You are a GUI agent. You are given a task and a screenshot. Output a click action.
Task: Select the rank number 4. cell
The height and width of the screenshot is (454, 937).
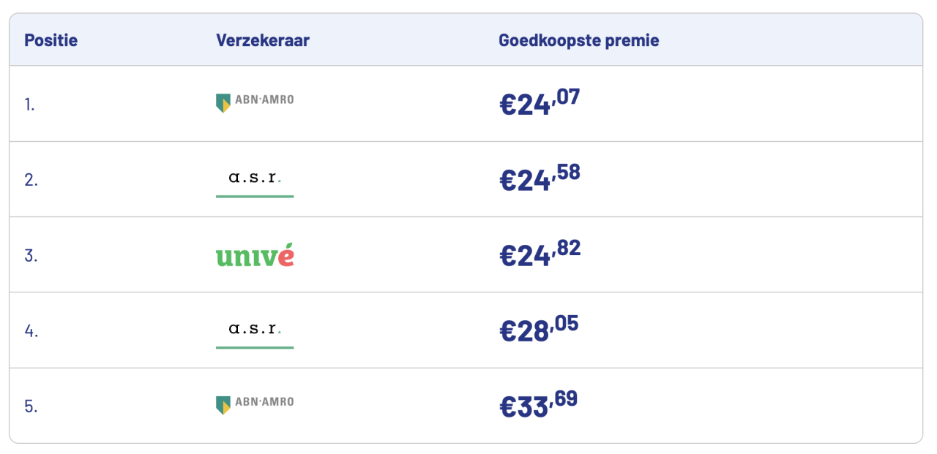[31, 331]
